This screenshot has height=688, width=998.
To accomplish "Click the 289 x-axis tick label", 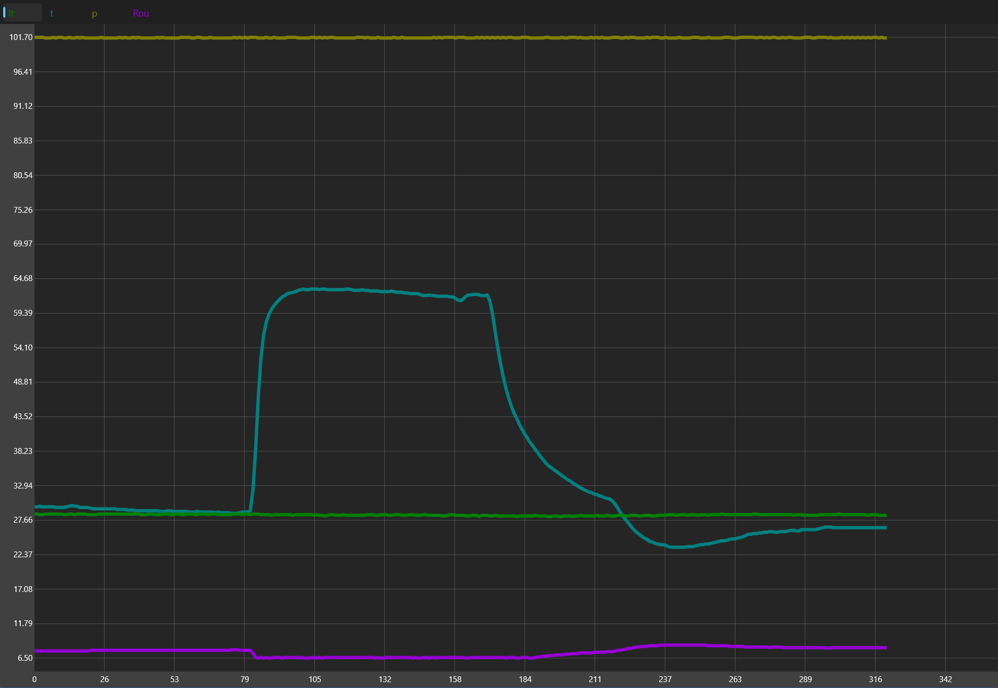I will point(805,679).
